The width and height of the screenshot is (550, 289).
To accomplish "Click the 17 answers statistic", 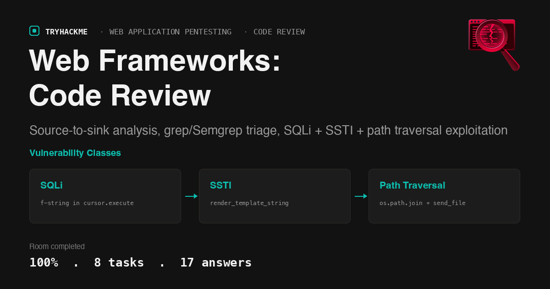I will pos(216,262).
